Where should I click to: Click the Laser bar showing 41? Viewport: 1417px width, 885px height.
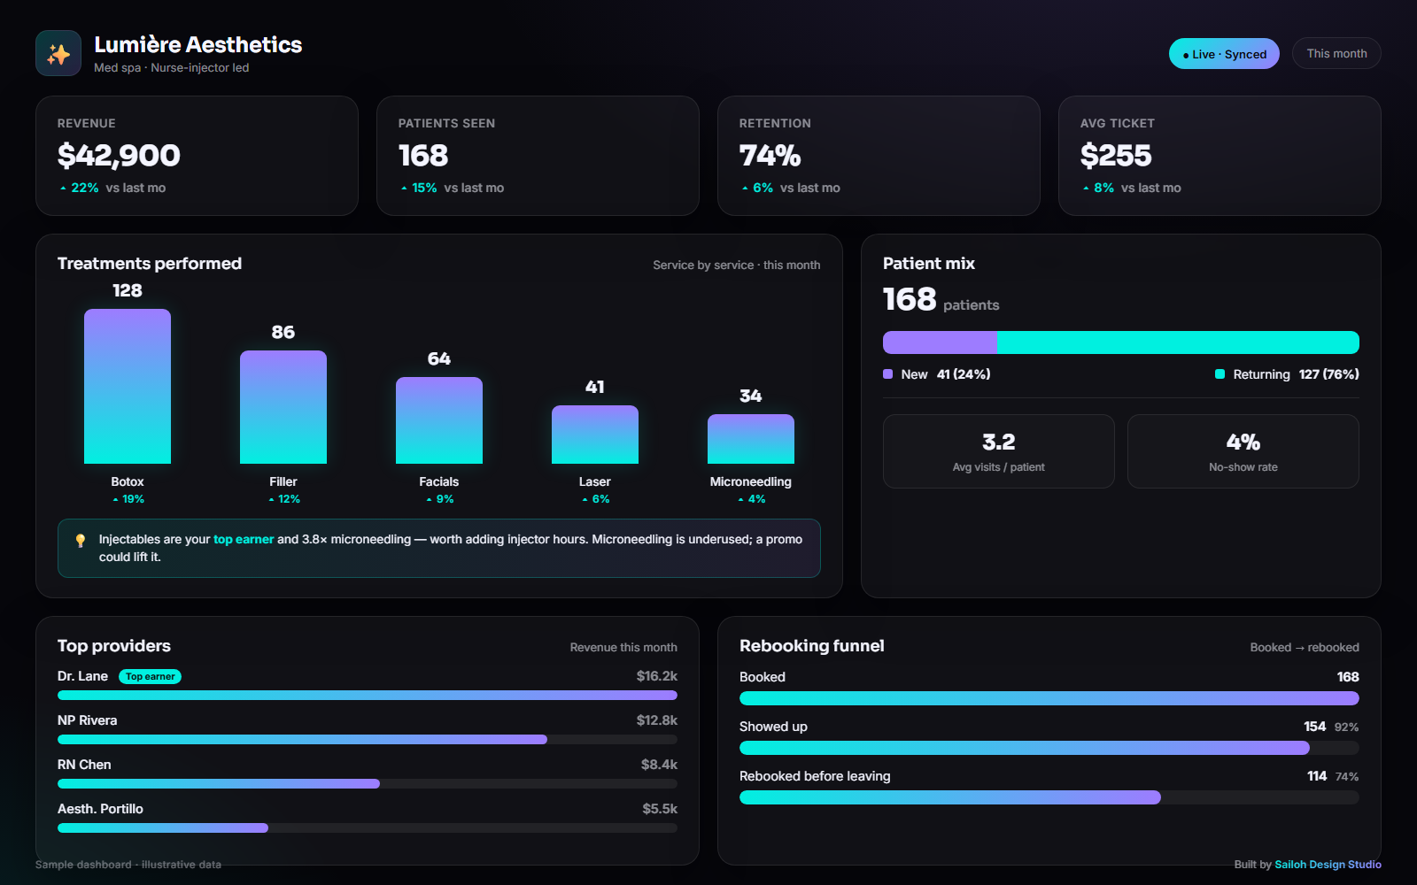click(x=595, y=435)
